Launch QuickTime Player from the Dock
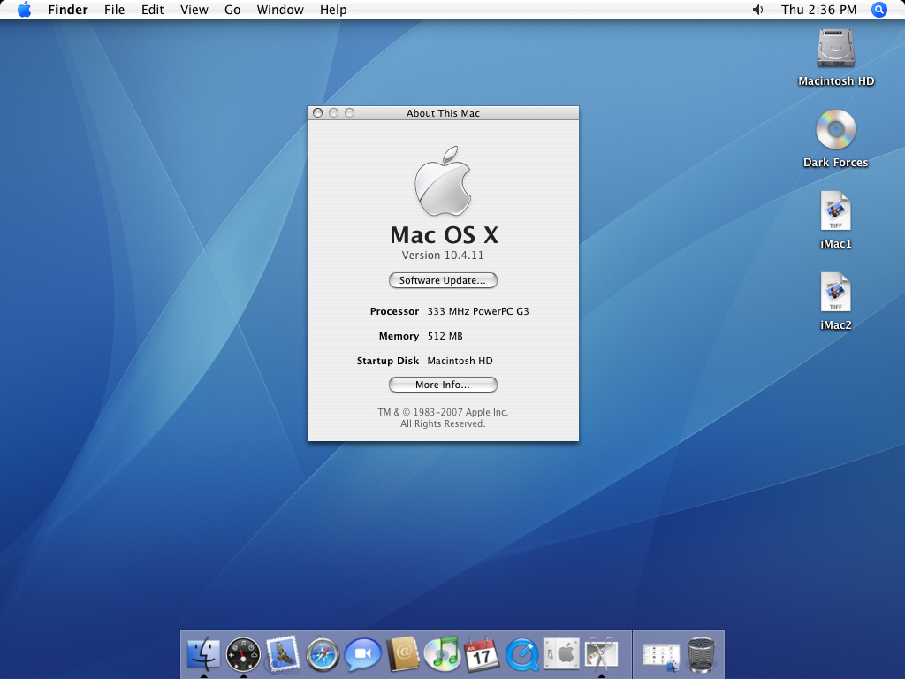Screen dimensions: 905x679 pos(521,655)
